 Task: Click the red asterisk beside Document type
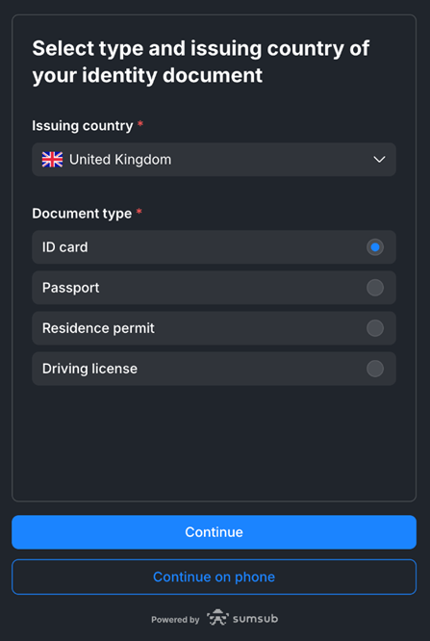(x=139, y=212)
